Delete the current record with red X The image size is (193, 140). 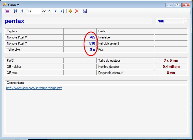coord(77,11)
